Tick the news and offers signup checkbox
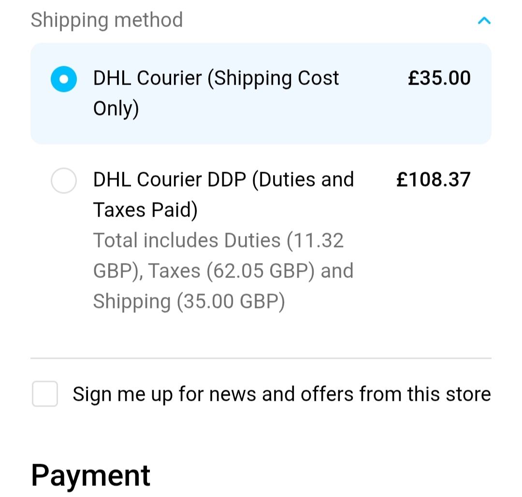522x497 pixels. (x=45, y=394)
